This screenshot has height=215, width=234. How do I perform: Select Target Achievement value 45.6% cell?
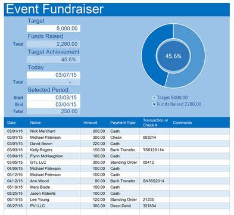(x=54, y=60)
